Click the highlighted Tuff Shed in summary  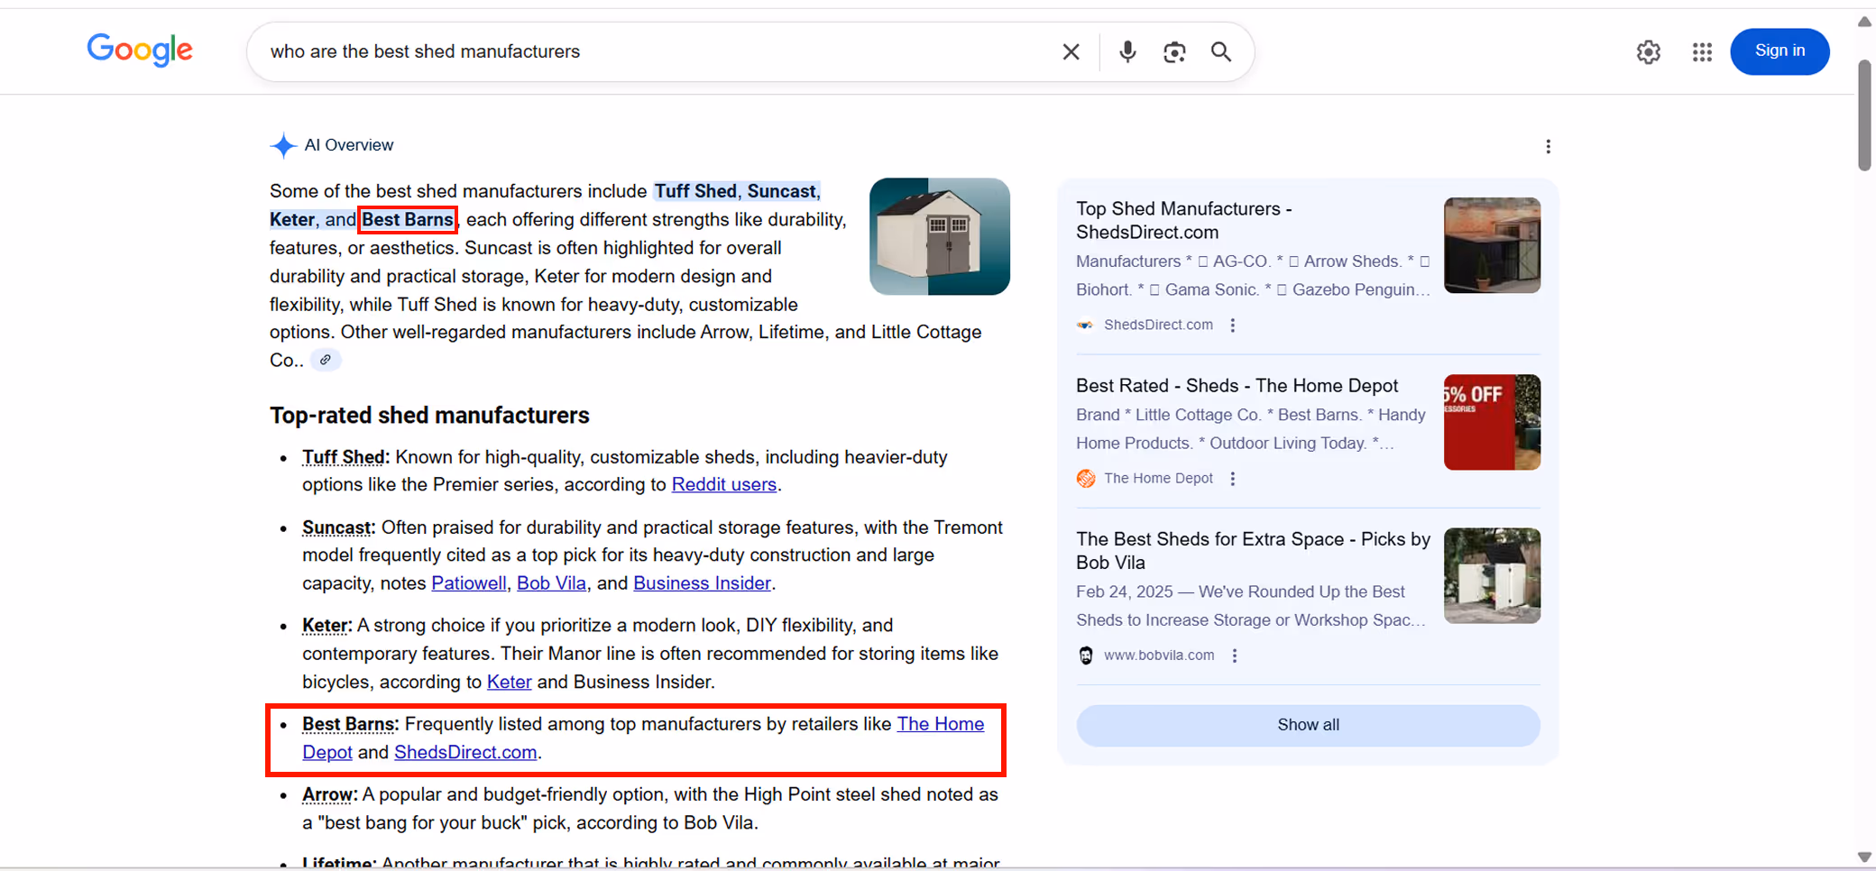tap(695, 191)
